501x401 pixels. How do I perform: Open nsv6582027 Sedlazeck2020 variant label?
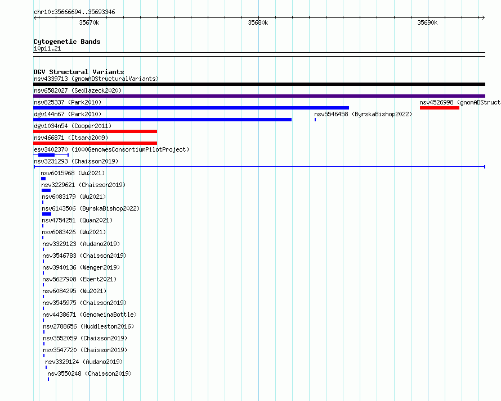(78, 90)
